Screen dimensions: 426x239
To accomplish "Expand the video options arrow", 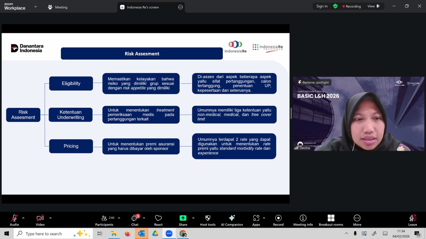I will [50, 218].
